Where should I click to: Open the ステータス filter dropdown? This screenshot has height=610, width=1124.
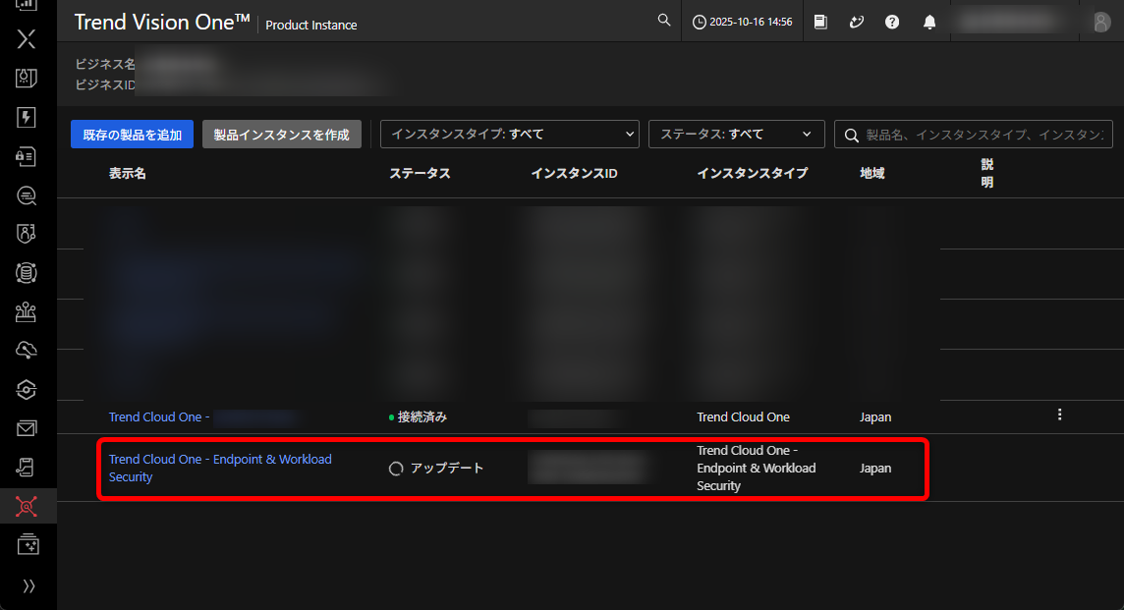coord(736,135)
